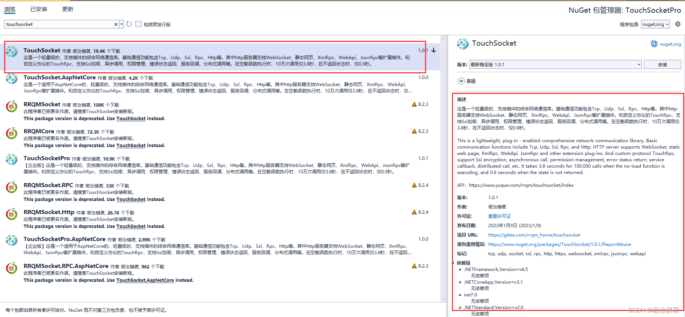Follow TouchSocket.AspNetCore link in deprecation notice

145,280
